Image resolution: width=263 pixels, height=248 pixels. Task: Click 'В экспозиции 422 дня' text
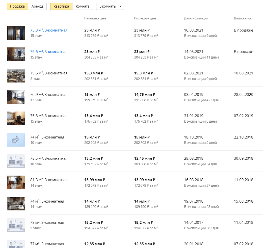point(201,100)
